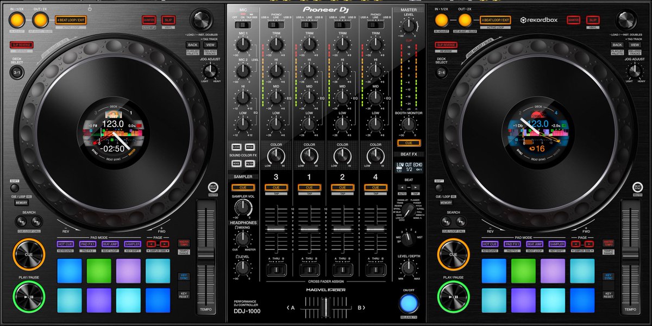
Task: Toggle Beat FX ON/OFF blue button
Action: [408, 304]
